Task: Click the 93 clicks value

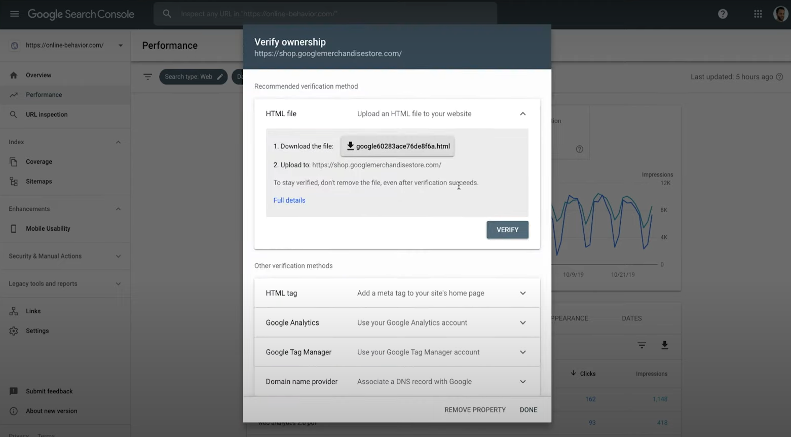Action: [x=592, y=423]
